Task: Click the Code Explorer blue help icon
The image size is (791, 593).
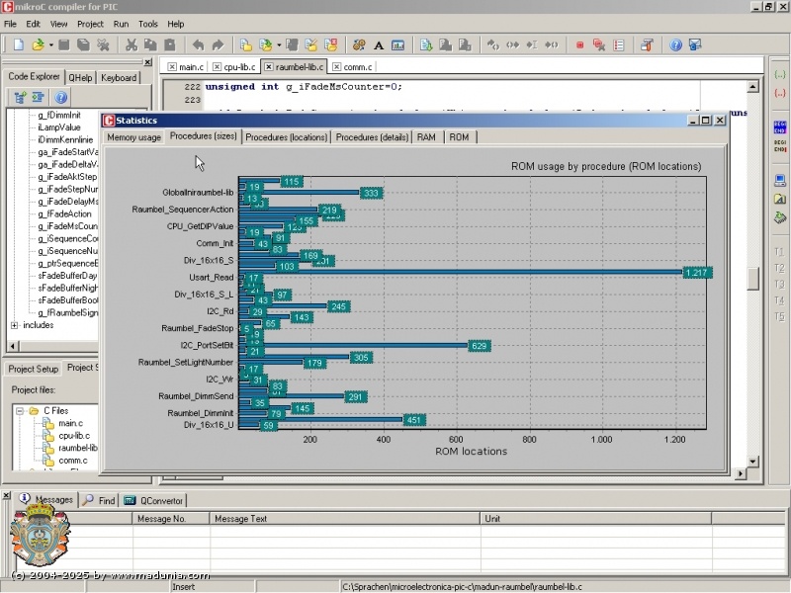Action: click(60, 97)
